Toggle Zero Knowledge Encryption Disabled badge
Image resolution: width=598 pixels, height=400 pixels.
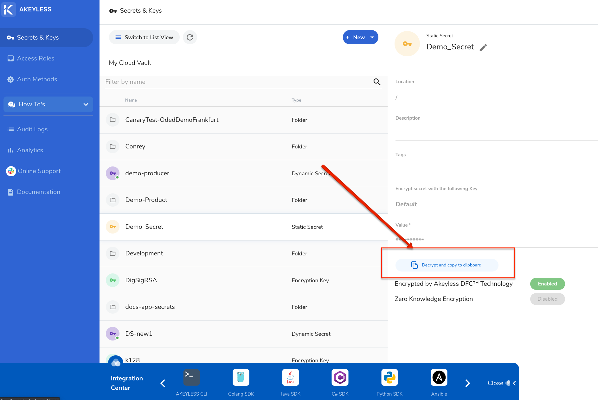(x=547, y=299)
